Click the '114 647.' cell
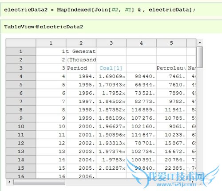 [x=141, y=135]
